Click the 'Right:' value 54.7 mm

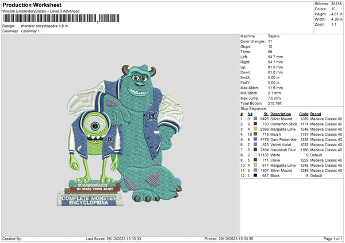pos(275,62)
